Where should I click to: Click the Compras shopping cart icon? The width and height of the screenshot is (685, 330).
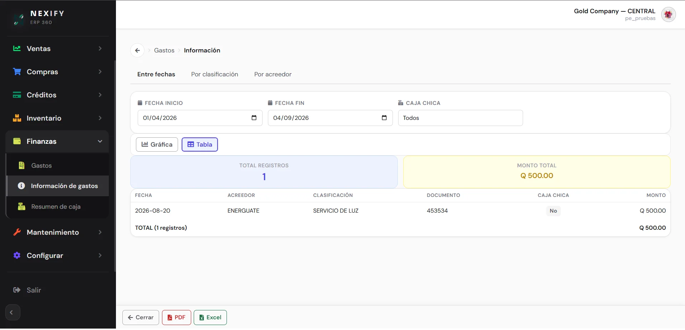tap(17, 72)
